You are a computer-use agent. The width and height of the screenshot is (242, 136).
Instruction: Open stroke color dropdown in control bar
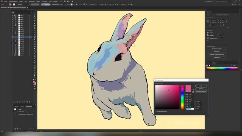(x=16, y=5)
